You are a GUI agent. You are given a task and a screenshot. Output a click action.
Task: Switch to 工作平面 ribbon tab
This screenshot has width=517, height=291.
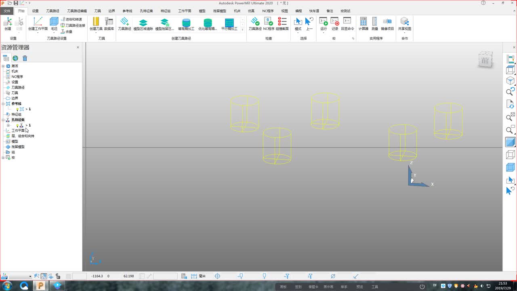pyautogui.click(x=185, y=11)
